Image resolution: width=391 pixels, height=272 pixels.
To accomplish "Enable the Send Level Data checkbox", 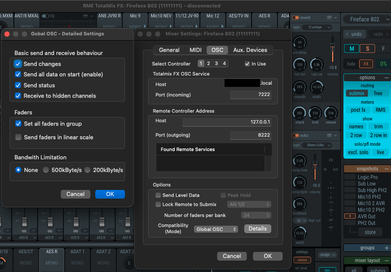I will 158,195.
